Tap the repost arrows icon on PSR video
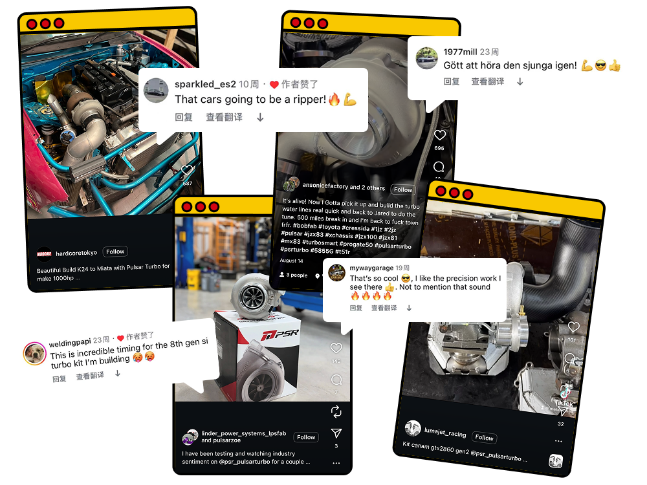647x485 pixels. tap(336, 411)
